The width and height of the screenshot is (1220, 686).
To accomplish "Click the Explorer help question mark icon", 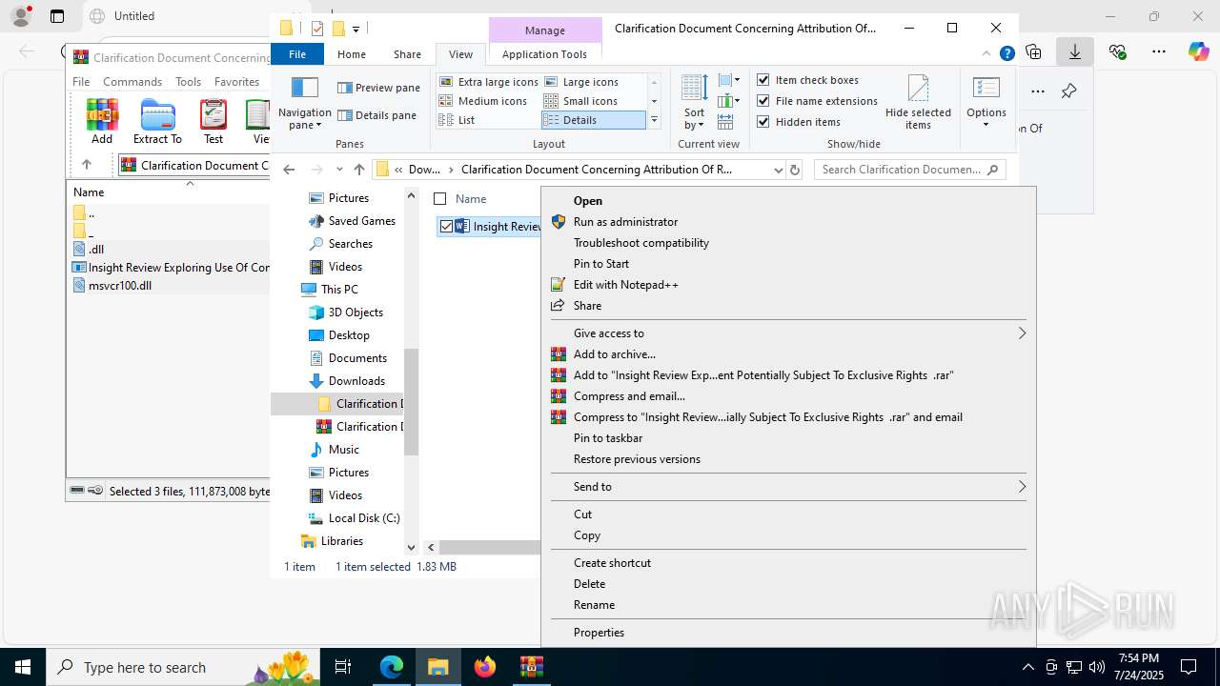I will tap(1006, 54).
